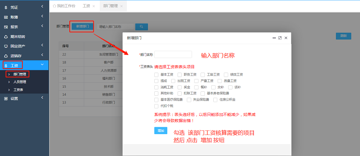Click the 账簿 ledger icon in sidebar

click(6, 17)
